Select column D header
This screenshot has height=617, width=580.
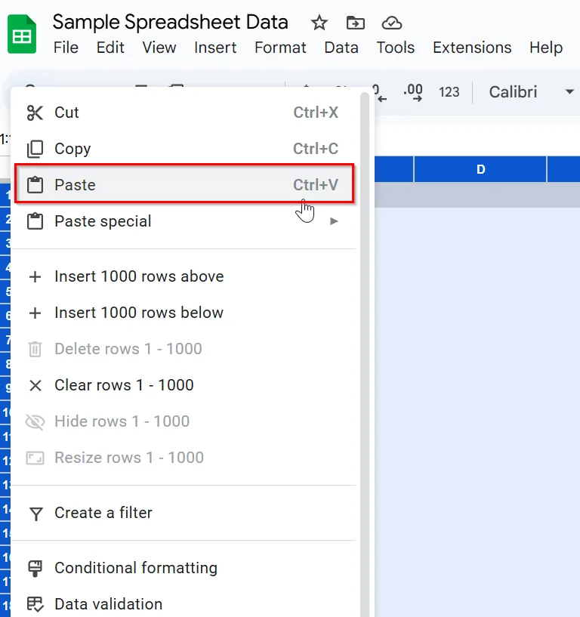tap(480, 169)
